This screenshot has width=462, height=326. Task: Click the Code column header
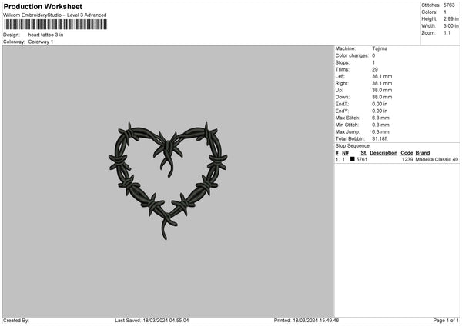pos(407,152)
